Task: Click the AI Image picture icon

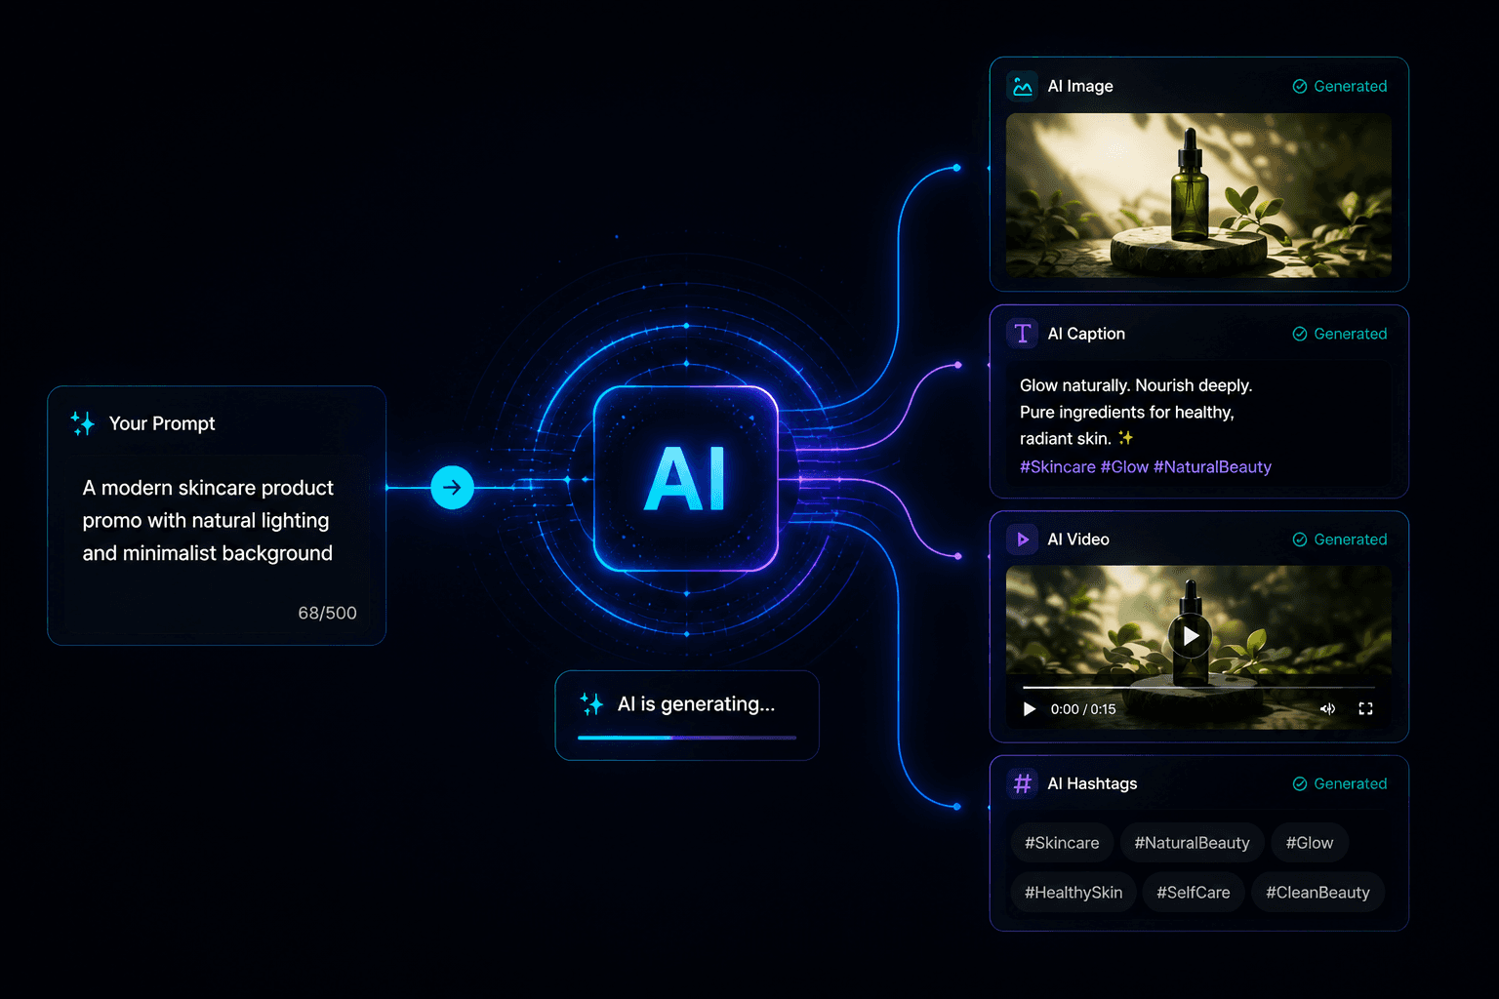Action: pyautogui.click(x=1022, y=86)
